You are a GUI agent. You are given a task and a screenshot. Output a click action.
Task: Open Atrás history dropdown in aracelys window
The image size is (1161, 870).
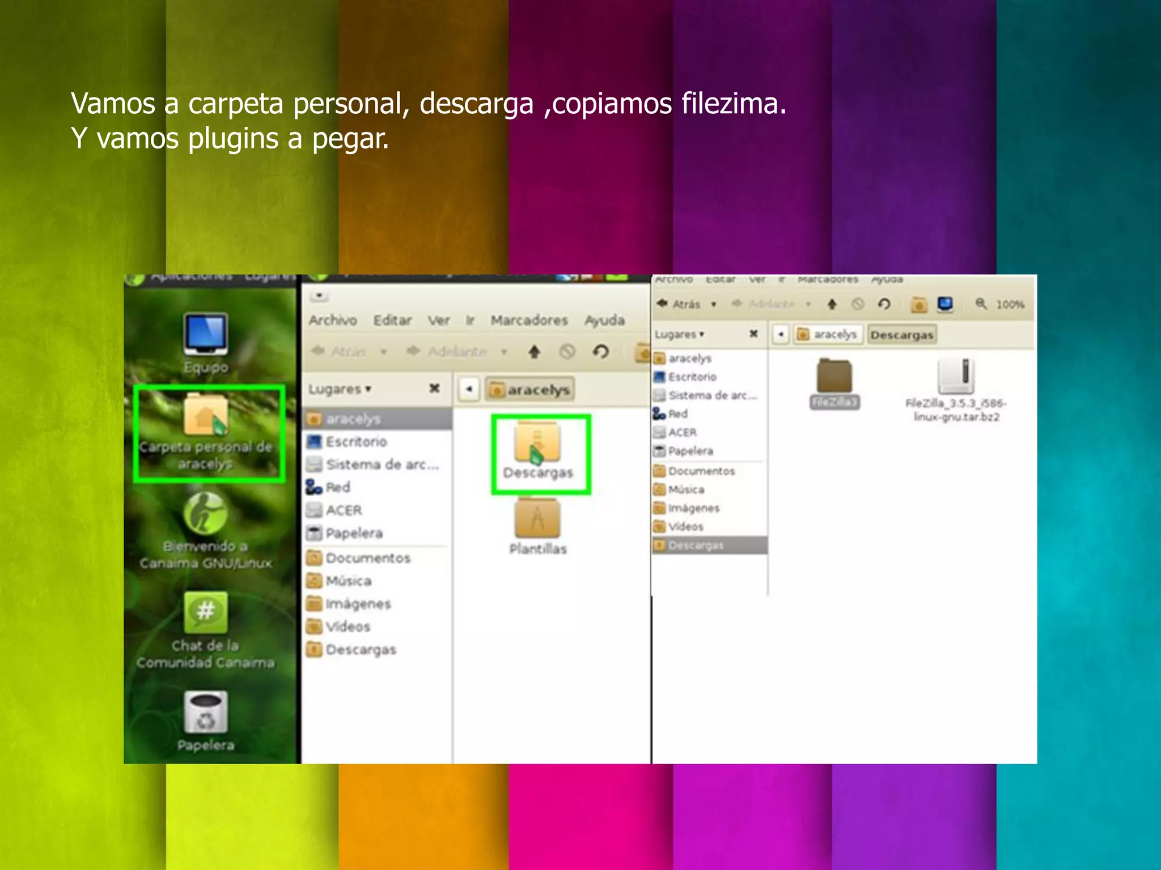point(384,352)
